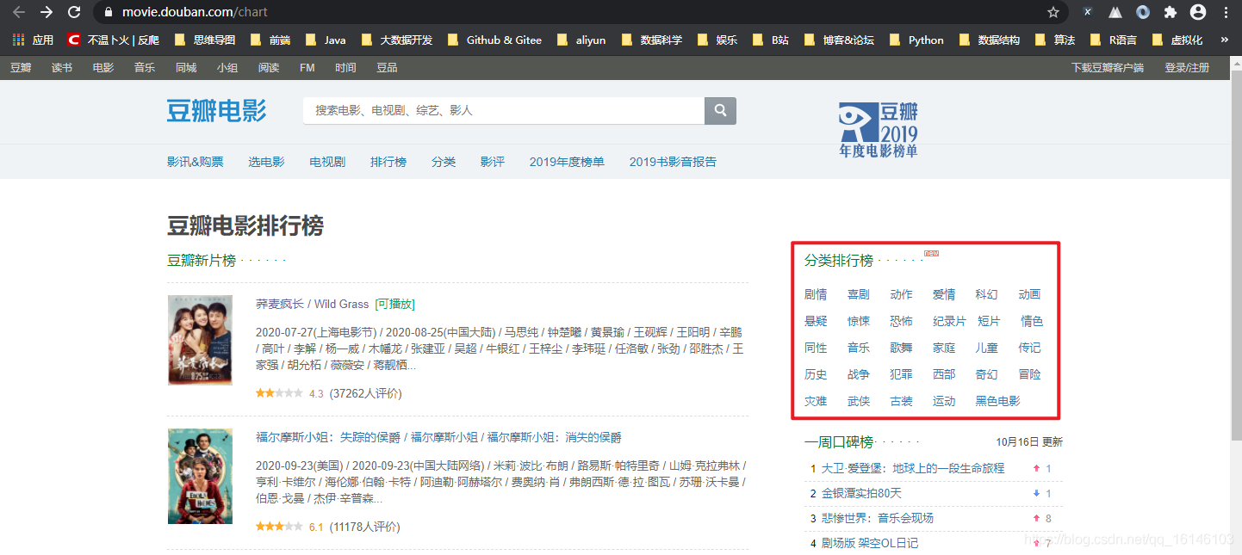Open the 电视剧 tab

pyautogui.click(x=327, y=162)
